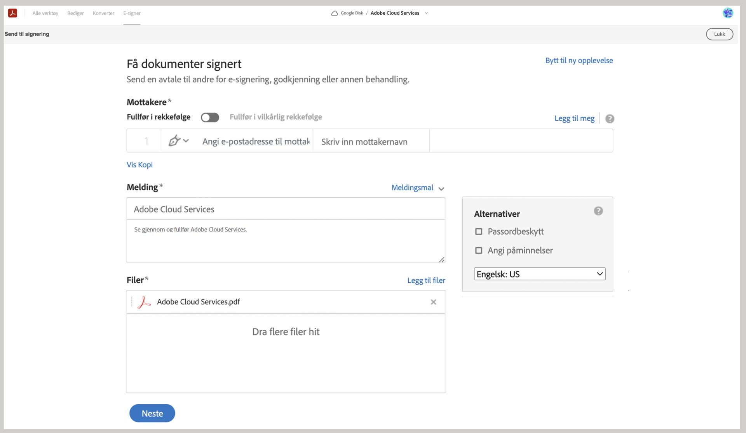This screenshot has height=433, width=746.
Task: Click the Neste button
Action: [x=152, y=414]
